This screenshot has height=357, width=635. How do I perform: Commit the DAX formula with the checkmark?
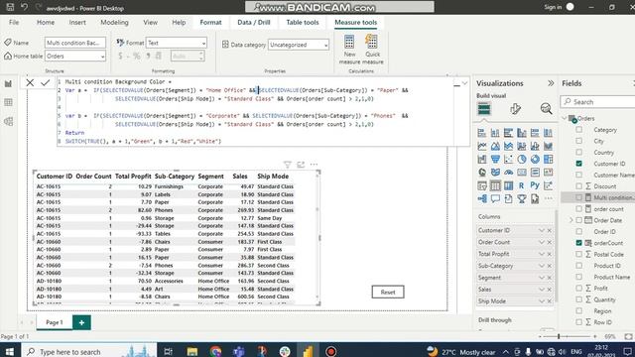46,83
